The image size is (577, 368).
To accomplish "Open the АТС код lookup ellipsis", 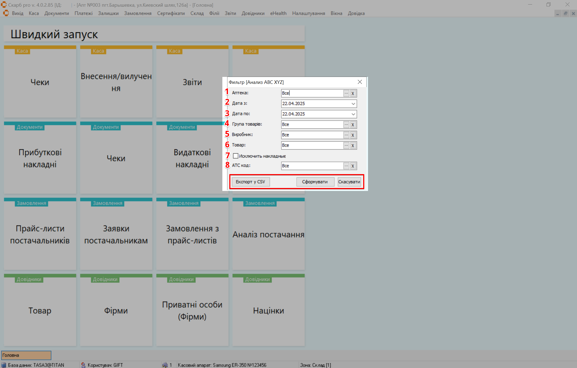I will click(346, 166).
